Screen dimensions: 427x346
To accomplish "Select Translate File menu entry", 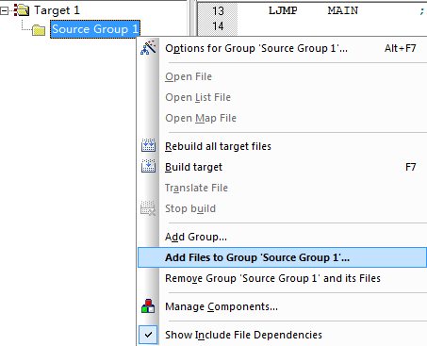I will pyautogui.click(x=196, y=188).
